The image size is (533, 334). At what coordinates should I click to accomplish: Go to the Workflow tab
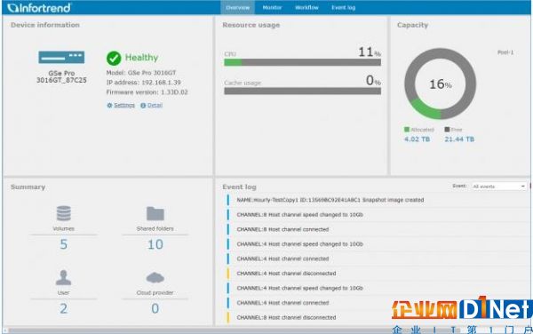[x=306, y=7]
